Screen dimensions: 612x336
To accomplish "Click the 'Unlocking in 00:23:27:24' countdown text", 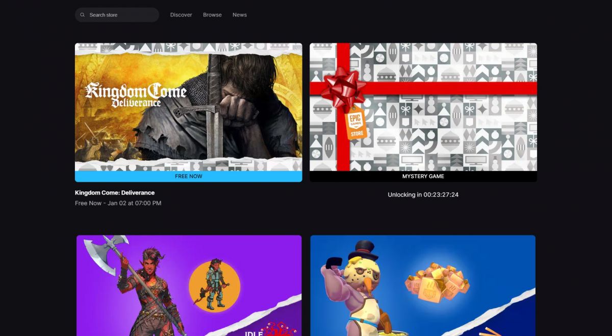I will (423, 195).
